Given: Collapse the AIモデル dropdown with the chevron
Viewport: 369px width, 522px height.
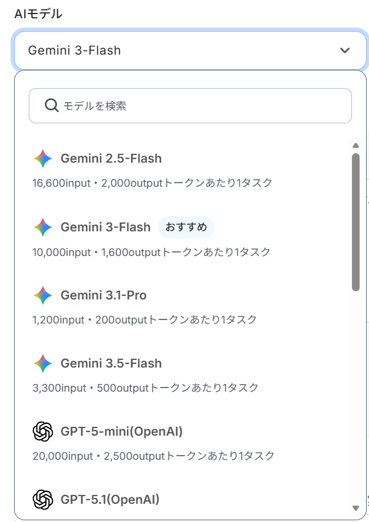Looking at the screenshot, I should point(345,50).
